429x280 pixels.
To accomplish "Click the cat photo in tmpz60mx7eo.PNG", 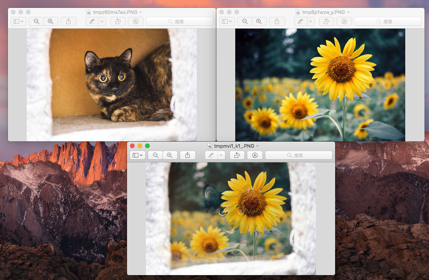I will 112,85.
